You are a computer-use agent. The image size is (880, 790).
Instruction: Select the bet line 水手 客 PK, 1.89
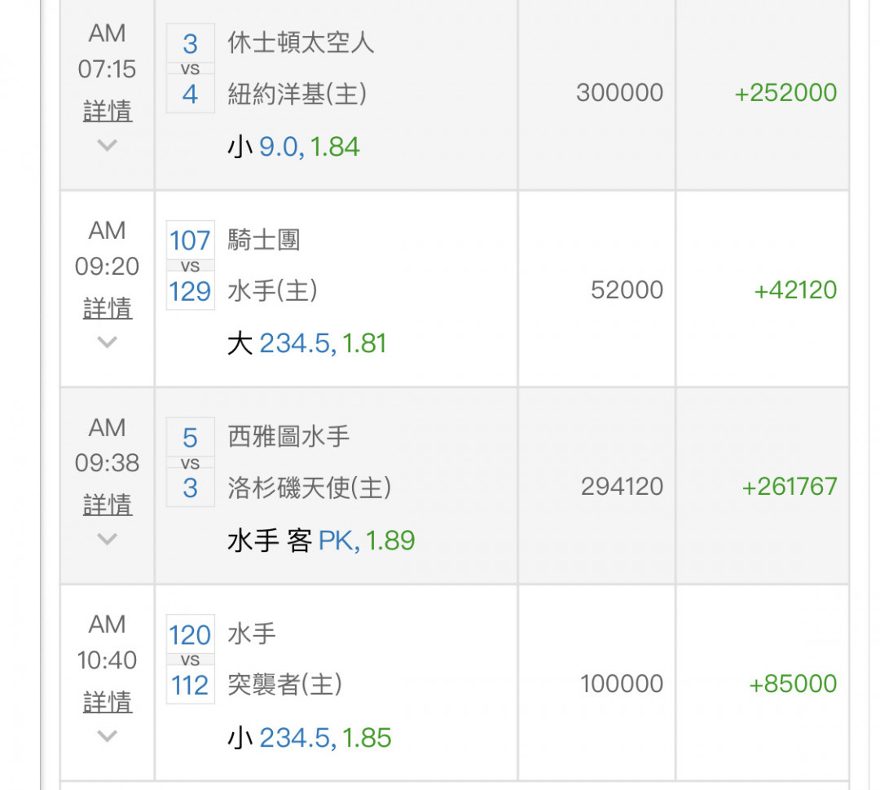[321, 541]
